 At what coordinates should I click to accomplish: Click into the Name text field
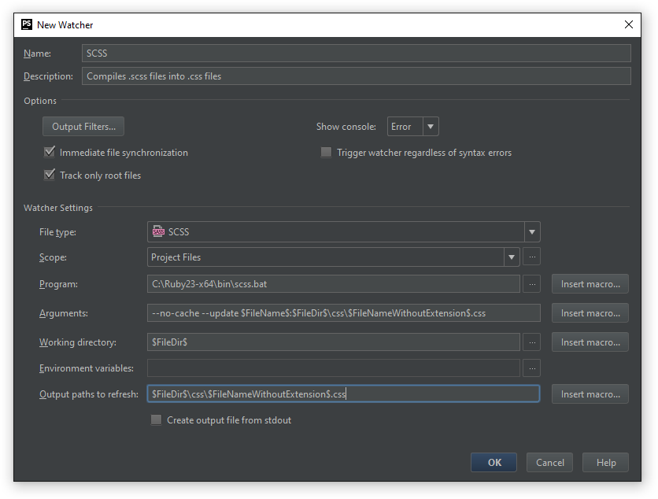coord(357,54)
